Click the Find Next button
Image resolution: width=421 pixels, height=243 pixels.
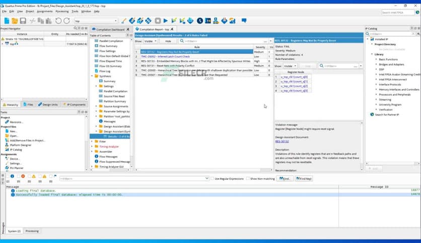pyautogui.click(x=304, y=179)
